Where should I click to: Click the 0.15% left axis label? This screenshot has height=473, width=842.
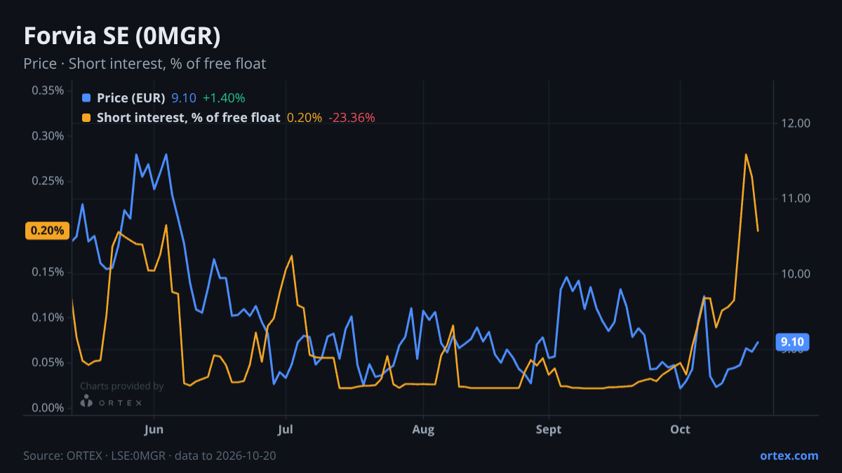[48, 272]
